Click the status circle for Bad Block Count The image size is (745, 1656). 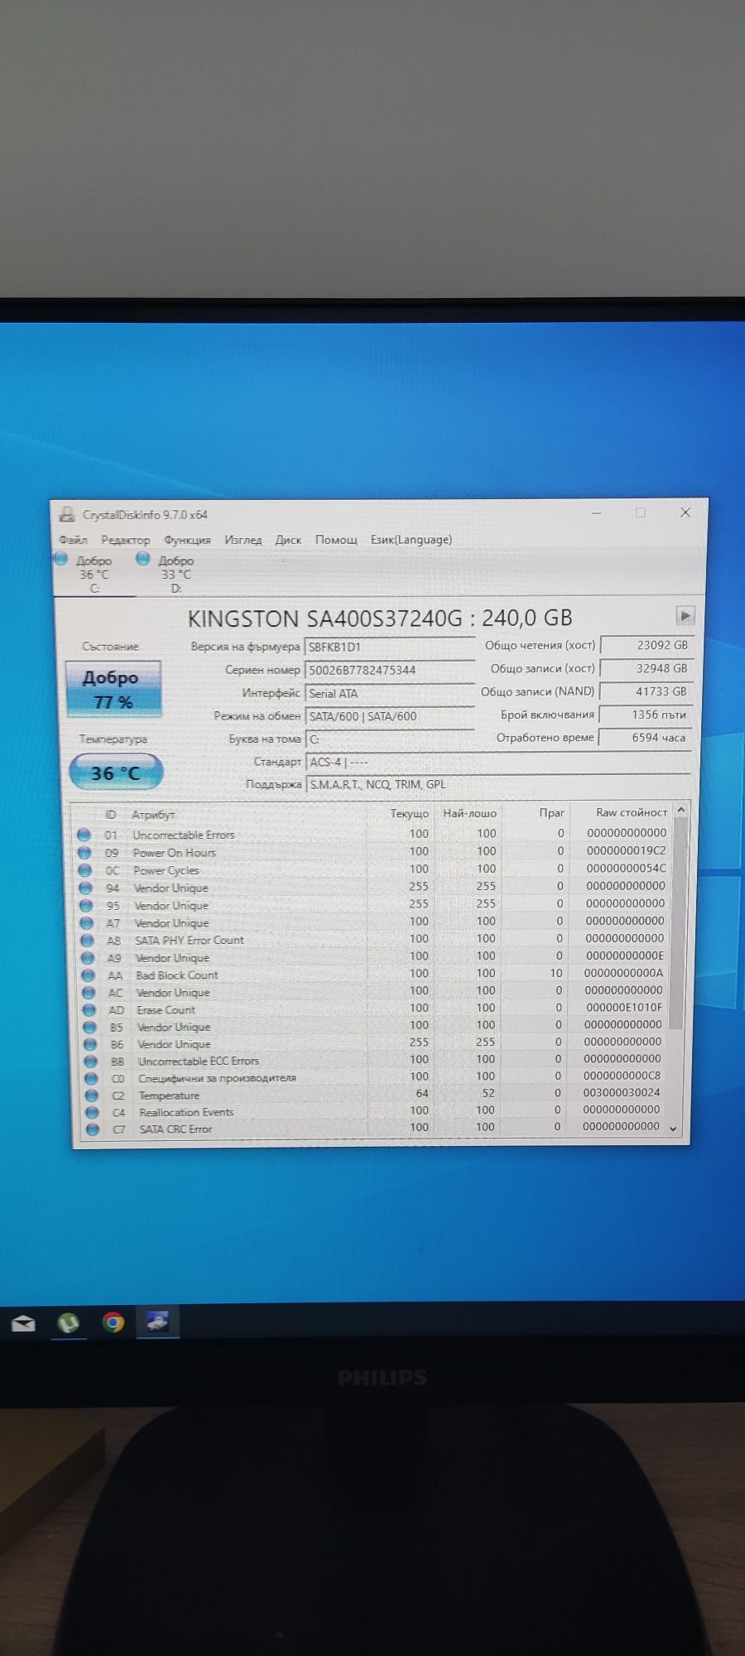coord(88,975)
